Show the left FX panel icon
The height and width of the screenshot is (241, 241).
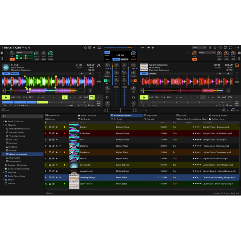pyautogui.click(x=2, y=53)
